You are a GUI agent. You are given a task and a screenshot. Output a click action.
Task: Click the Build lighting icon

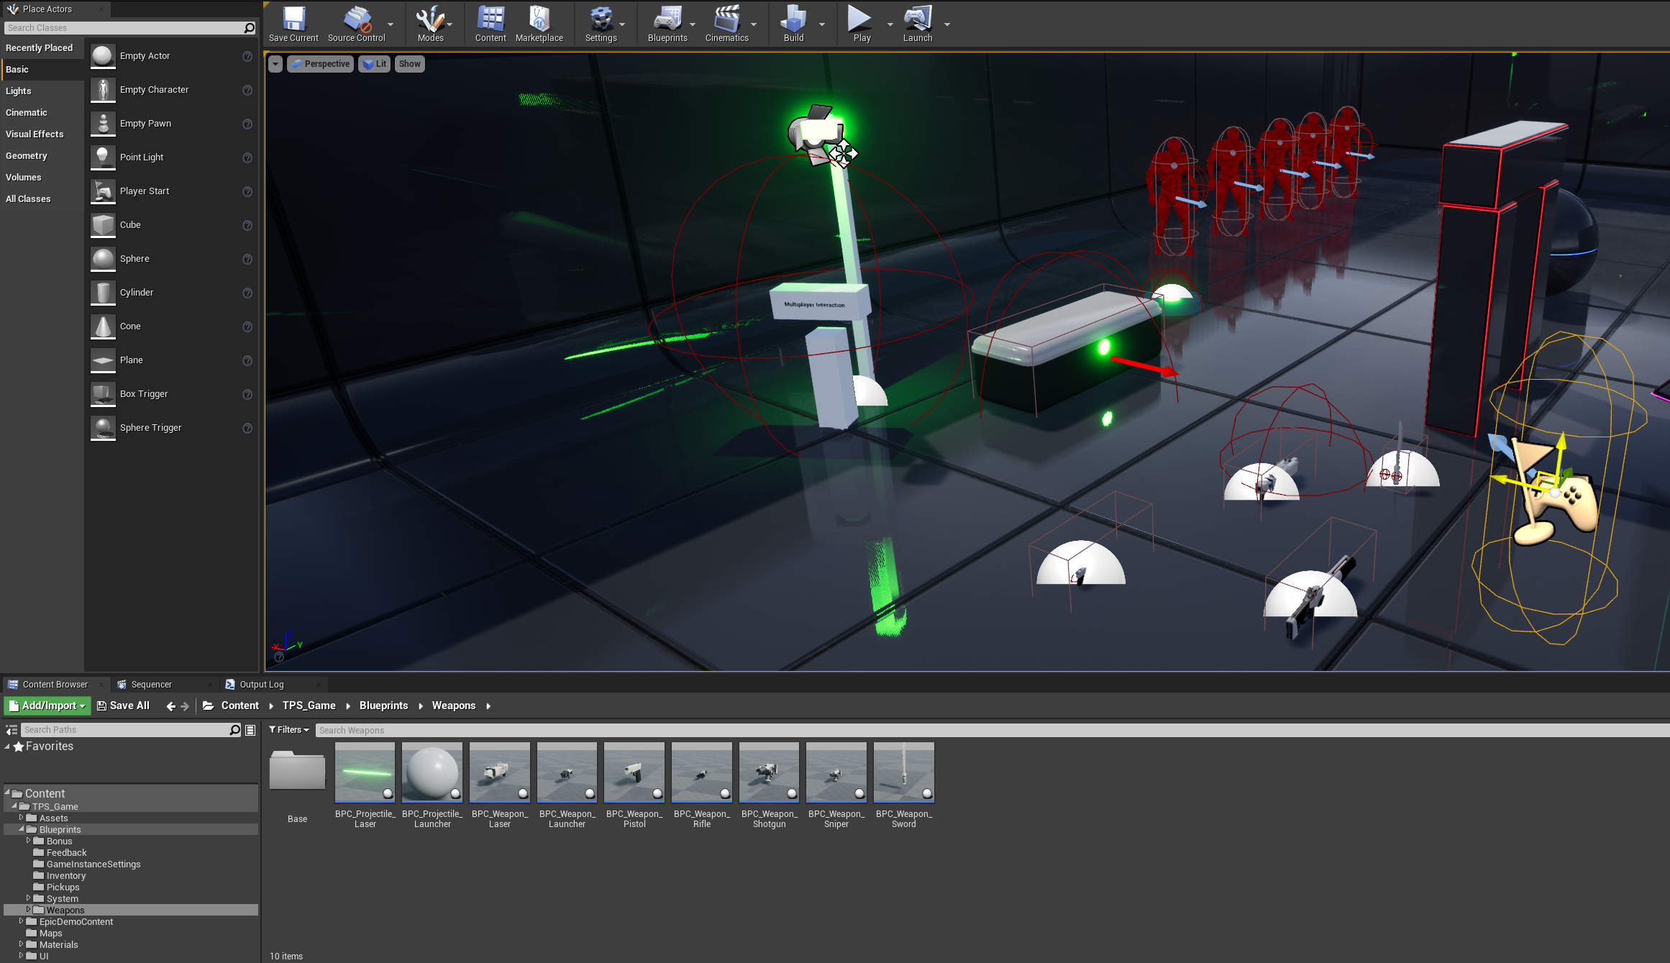click(793, 20)
